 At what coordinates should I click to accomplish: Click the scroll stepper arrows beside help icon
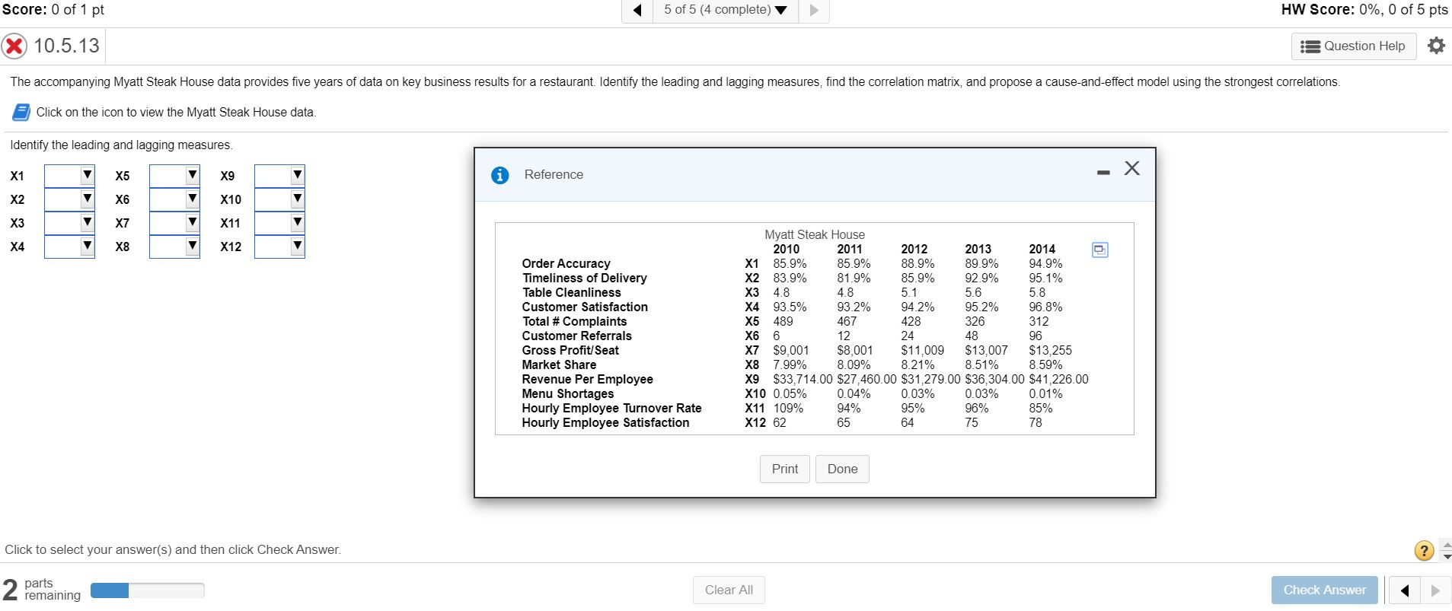coord(1447,550)
